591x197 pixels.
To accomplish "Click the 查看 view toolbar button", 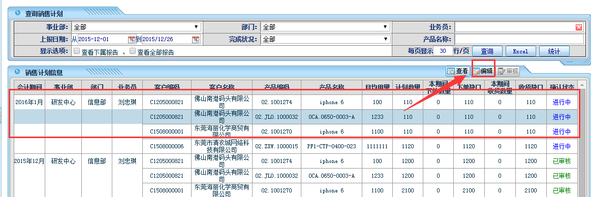I will point(458,71).
